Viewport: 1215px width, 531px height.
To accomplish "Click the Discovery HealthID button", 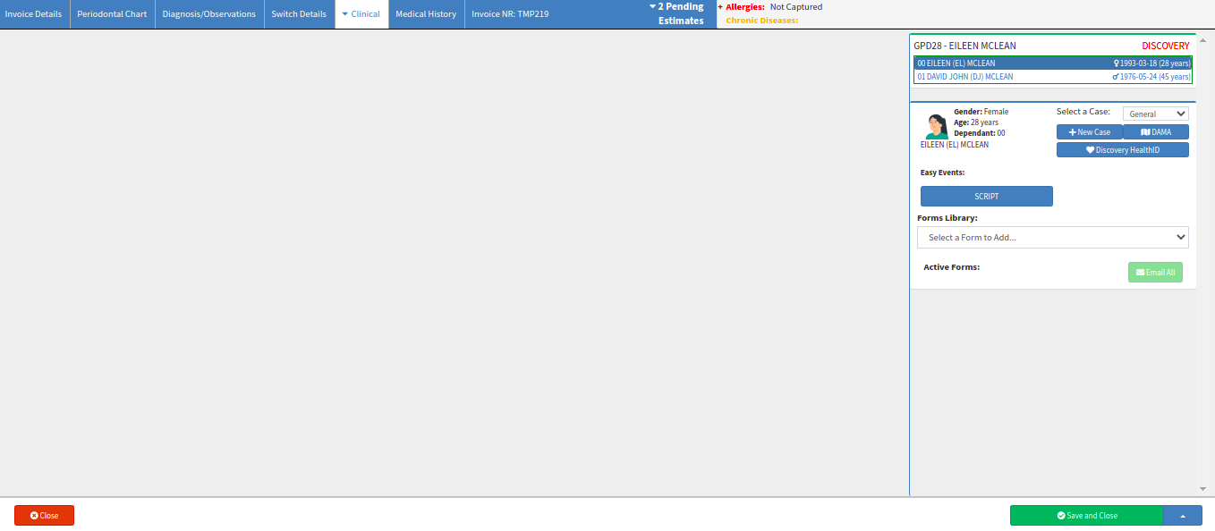I will (x=1123, y=150).
